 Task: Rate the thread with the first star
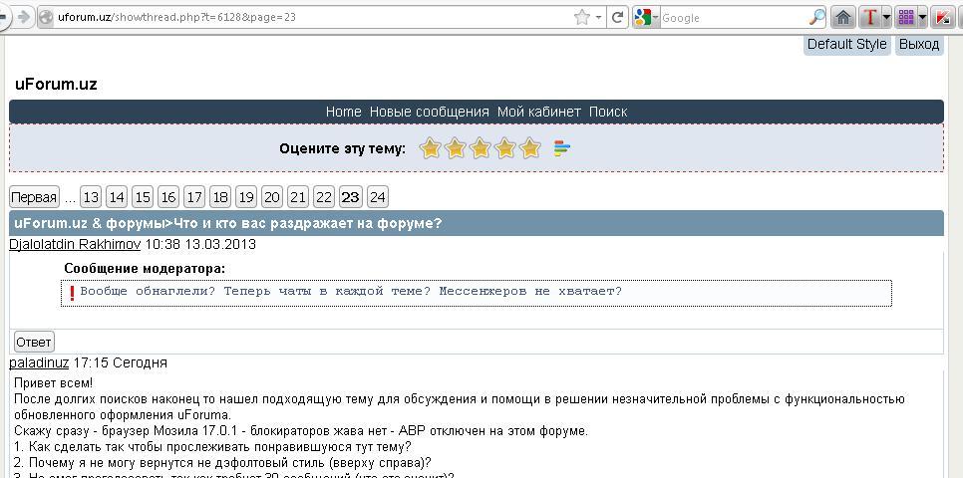[431, 148]
